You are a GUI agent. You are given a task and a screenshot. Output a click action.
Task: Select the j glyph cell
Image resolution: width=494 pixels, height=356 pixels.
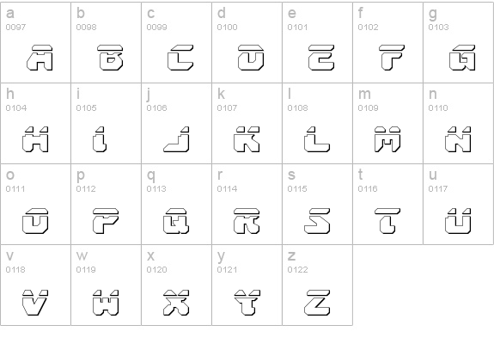[x=176, y=123]
